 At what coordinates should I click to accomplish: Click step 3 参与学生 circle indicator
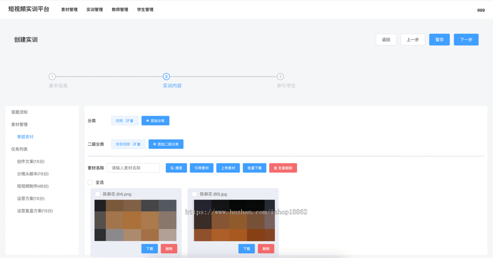click(x=280, y=77)
